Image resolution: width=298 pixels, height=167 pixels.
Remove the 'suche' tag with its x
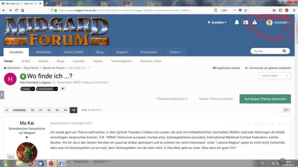click(x=33, y=89)
